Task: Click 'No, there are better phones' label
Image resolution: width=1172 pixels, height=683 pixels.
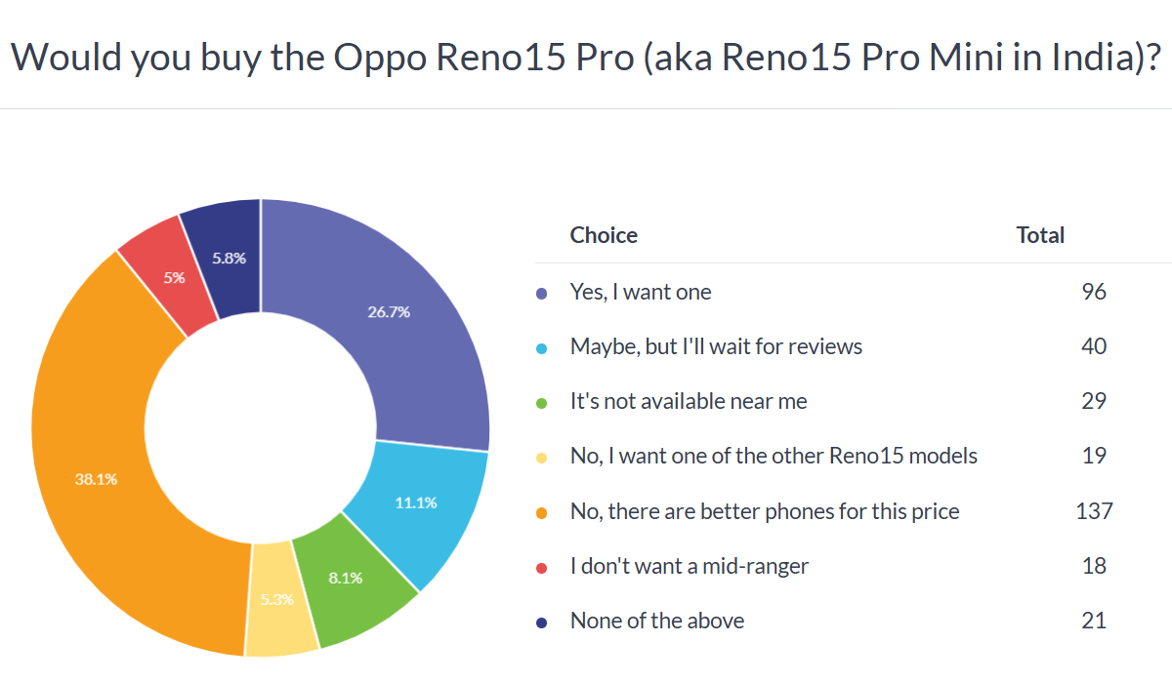Action: pos(765,511)
